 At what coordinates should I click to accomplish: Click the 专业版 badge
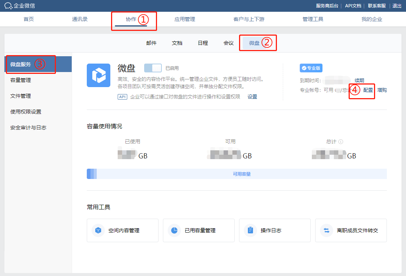[311, 68]
